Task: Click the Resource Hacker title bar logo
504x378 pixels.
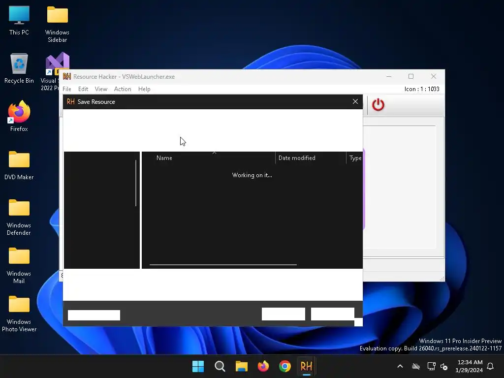Action: 67,76
